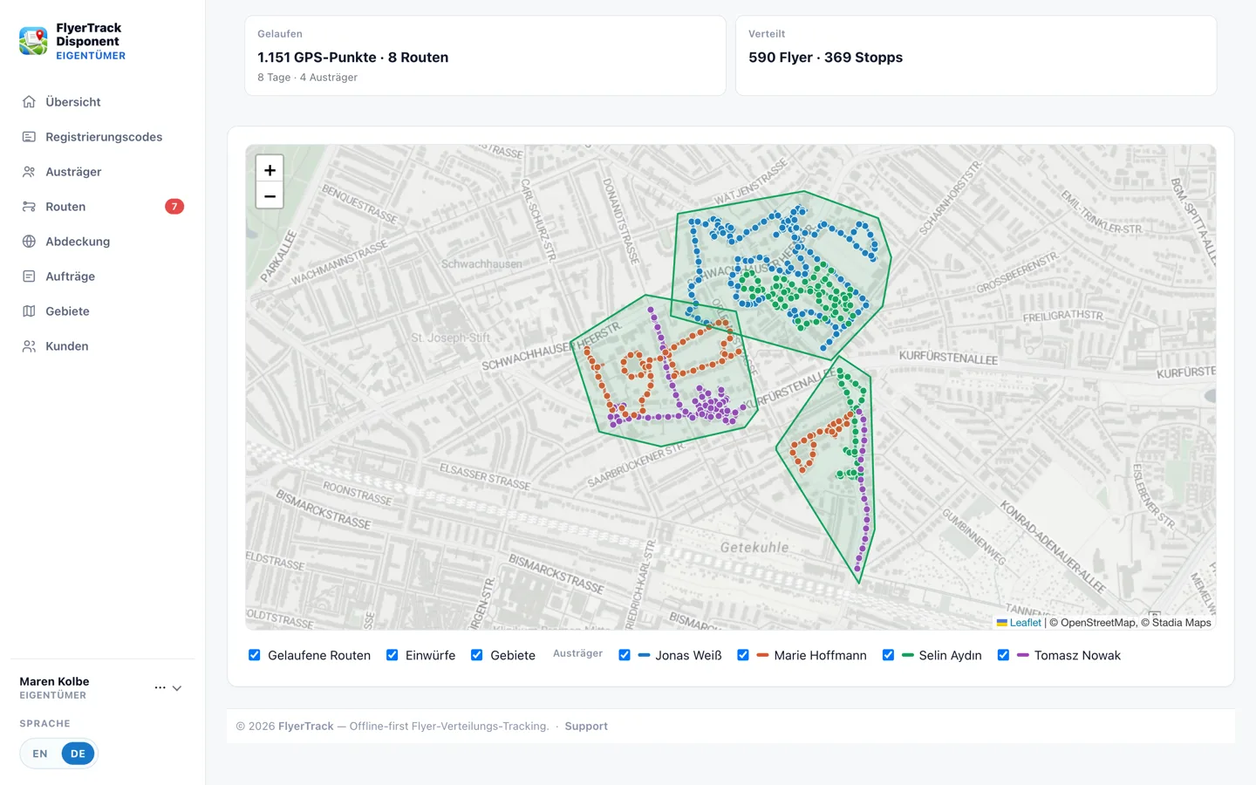Open the Übersicht home icon
This screenshot has height=785, width=1256.
29,102
